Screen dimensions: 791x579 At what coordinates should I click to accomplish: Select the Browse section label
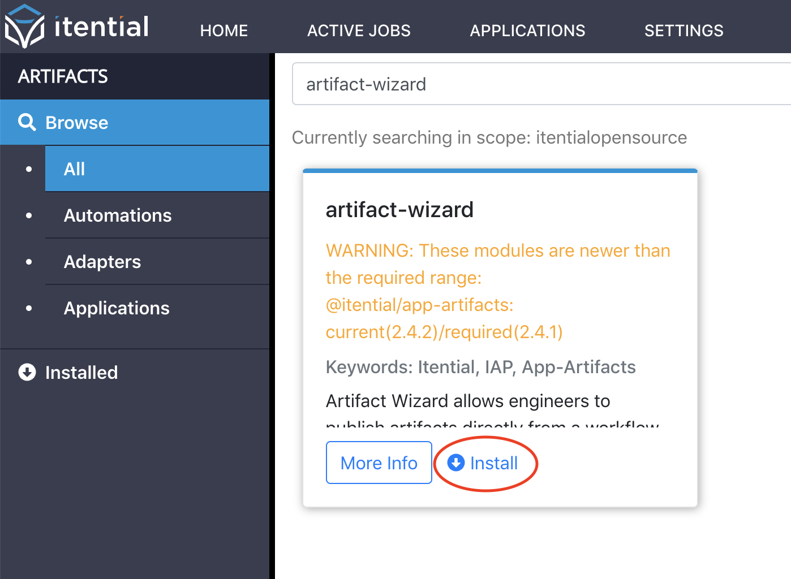tap(77, 123)
